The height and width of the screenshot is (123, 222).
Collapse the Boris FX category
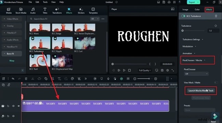click(12, 54)
